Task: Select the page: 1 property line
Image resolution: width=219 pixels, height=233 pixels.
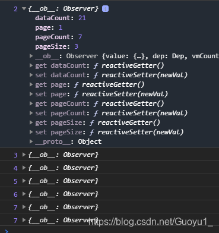Action: (x=49, y=27)
